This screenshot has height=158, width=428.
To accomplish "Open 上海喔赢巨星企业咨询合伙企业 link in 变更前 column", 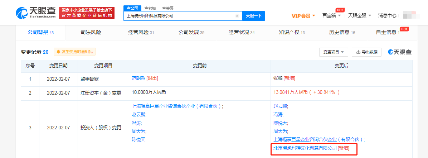I will click(x=177, y=106).
